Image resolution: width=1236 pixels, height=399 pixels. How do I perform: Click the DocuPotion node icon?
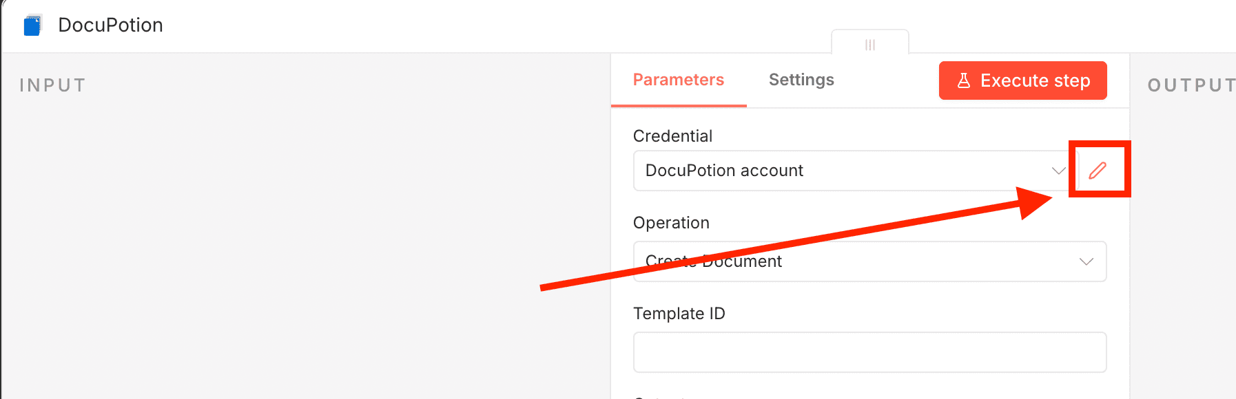click(32, 25)
